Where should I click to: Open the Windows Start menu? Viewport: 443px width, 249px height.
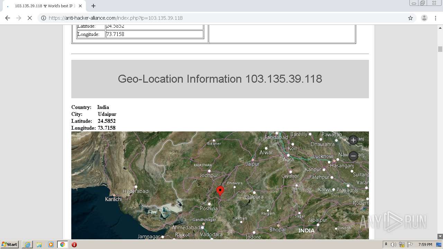[10, 245]
